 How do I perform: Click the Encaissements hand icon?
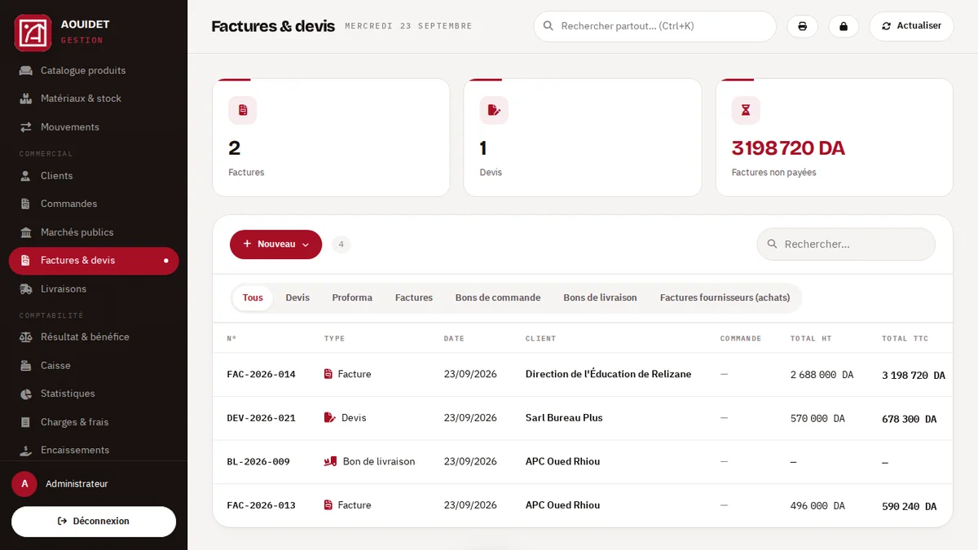pos(26,450)
